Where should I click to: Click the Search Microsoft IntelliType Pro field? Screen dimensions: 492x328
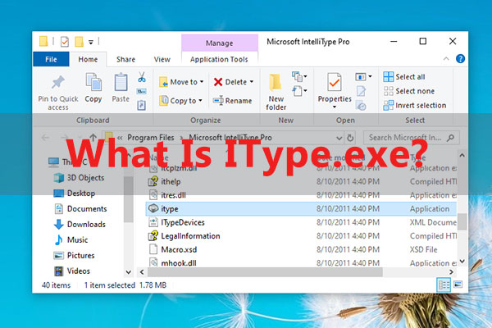pos(412,138)
